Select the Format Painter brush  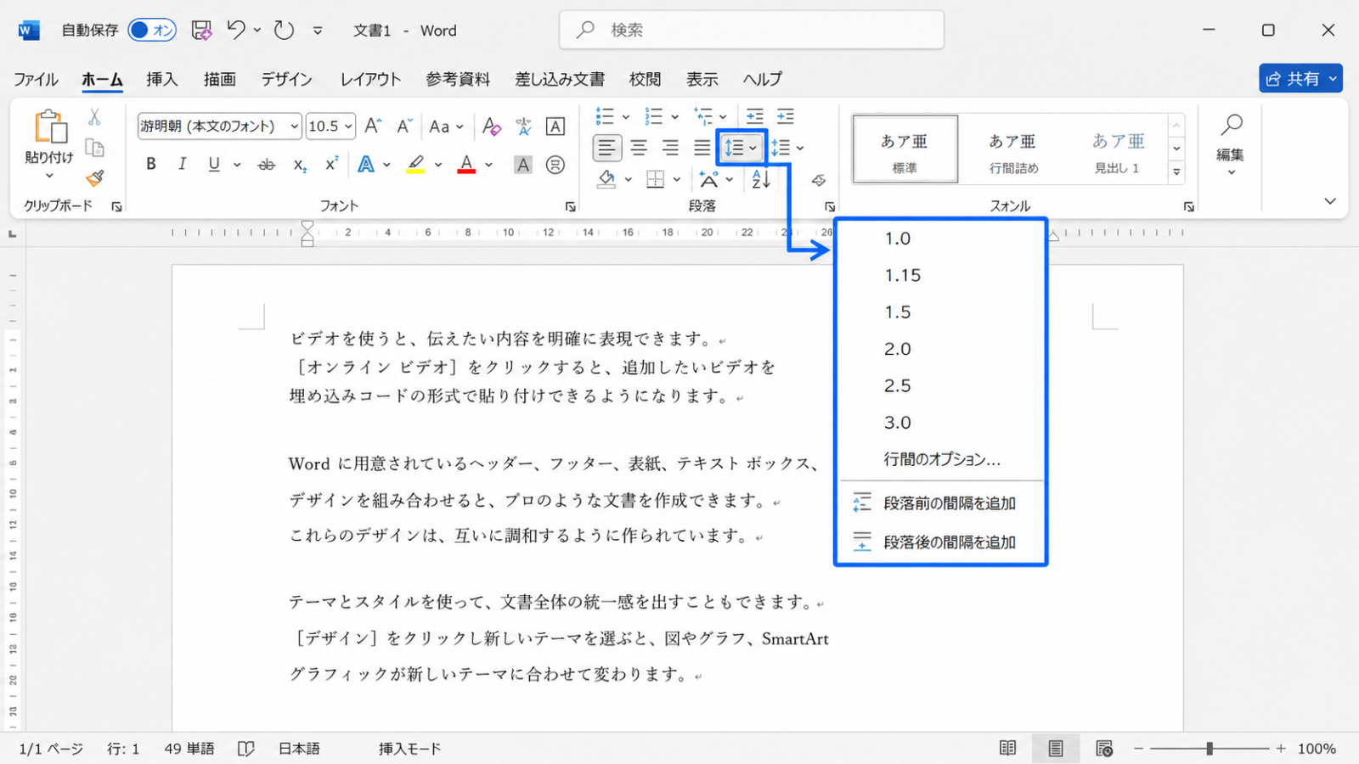tap(94, 178)
